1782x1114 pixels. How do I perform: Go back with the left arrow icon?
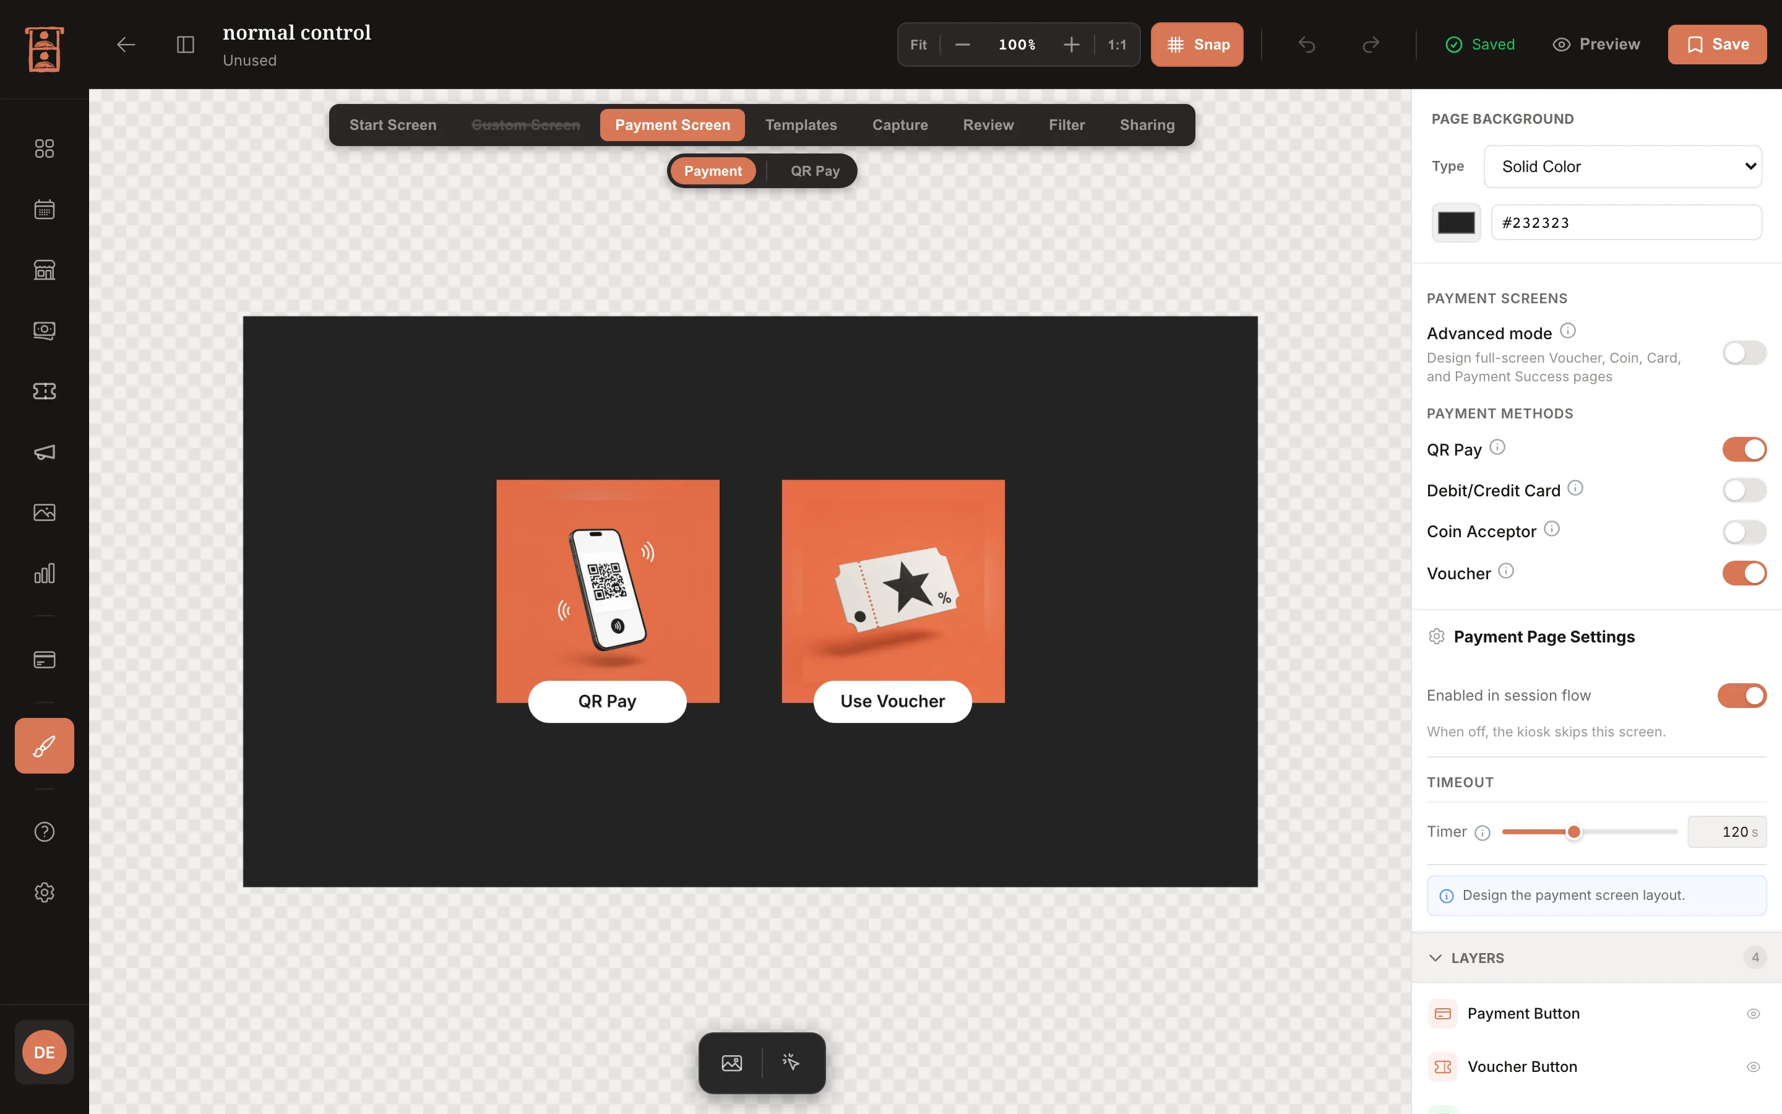tap(126, 45)
